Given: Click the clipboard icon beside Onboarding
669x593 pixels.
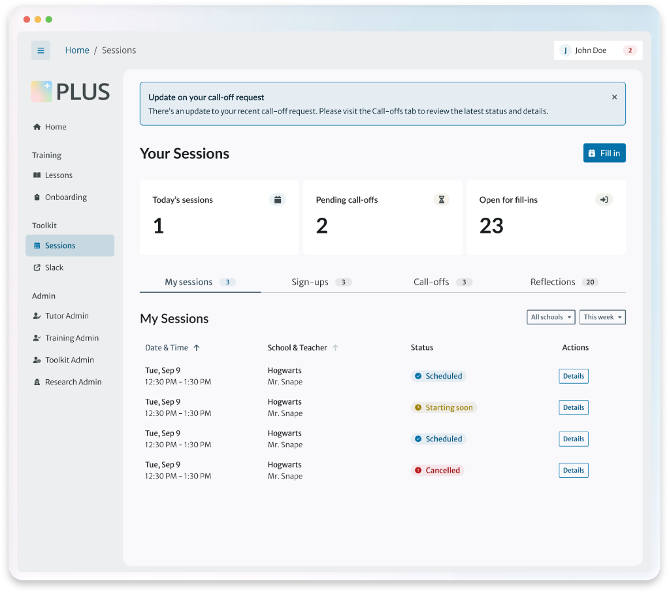Looking at the screenshot, I should point(37,197).
